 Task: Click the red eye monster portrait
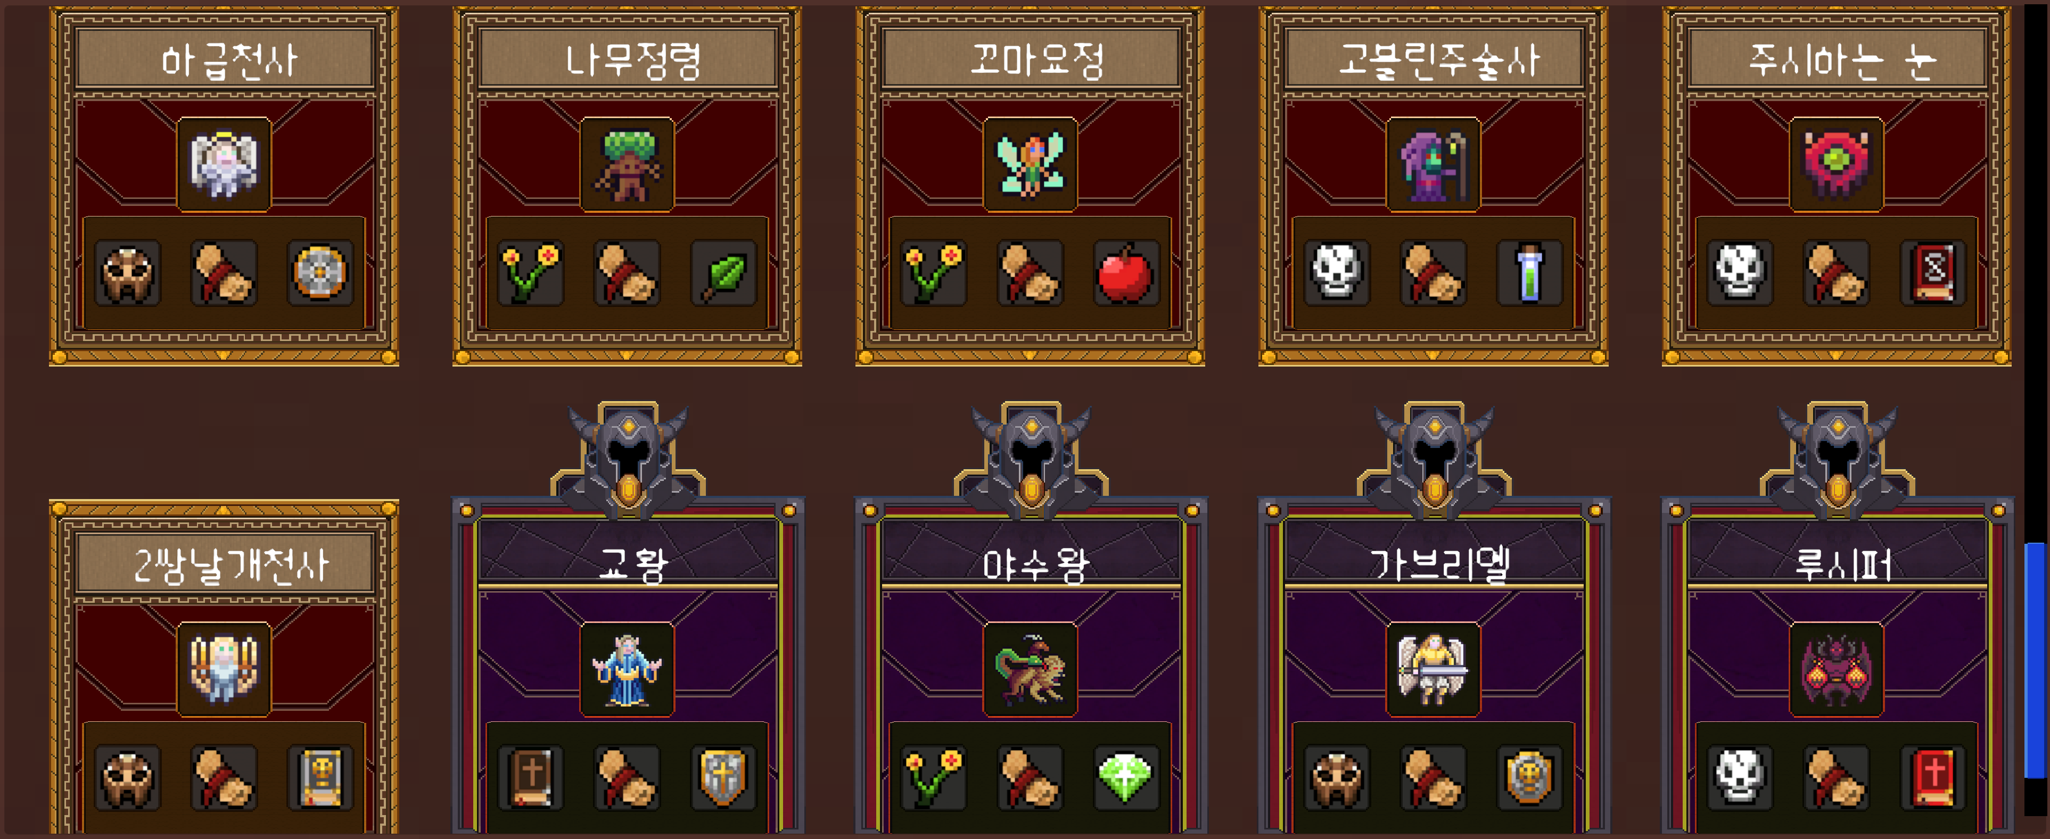(1837, 164)
